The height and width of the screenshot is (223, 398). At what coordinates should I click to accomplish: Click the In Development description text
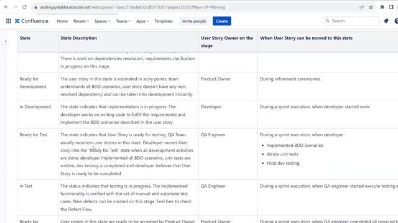[123, 115]
